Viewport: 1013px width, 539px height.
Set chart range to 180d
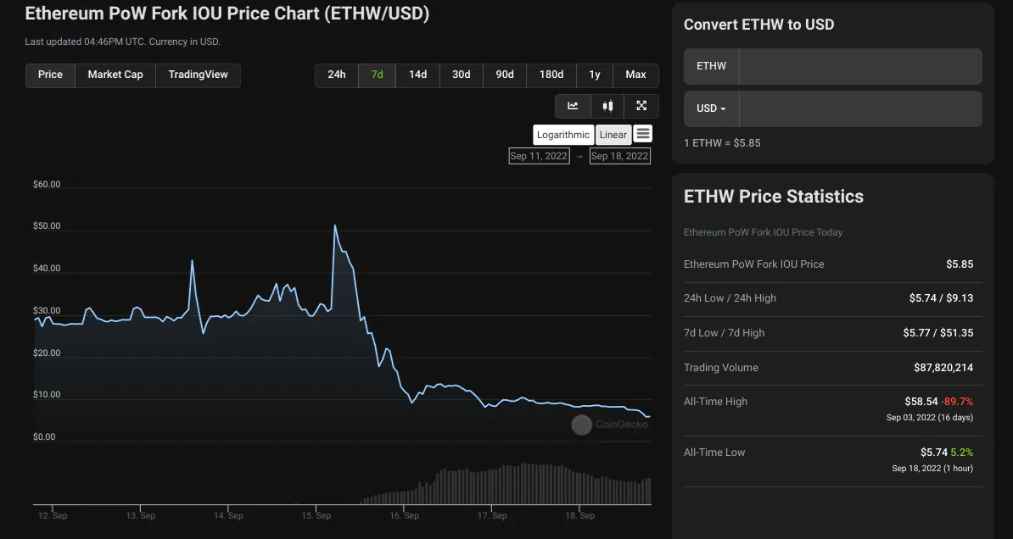pyautogui.click(x=551, y=75)
